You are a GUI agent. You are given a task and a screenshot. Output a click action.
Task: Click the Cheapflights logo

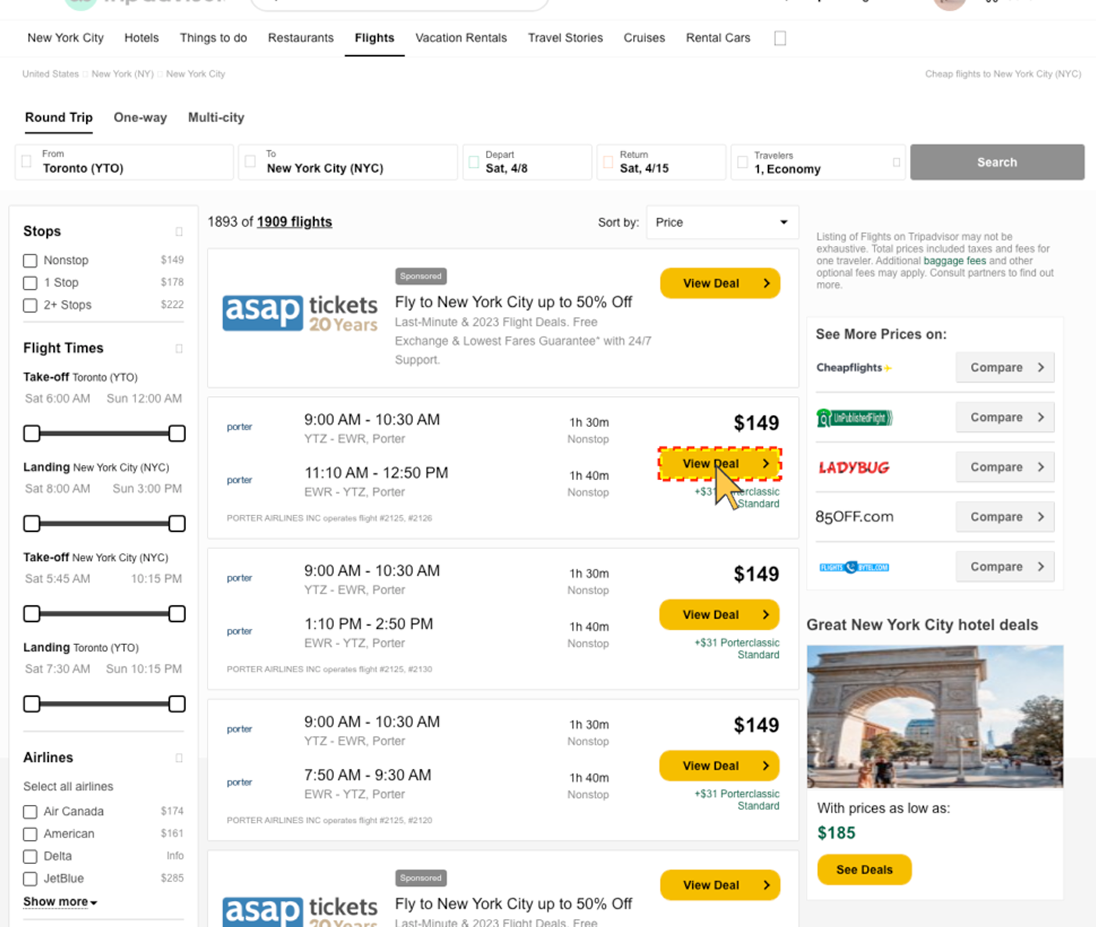[854, 367]
